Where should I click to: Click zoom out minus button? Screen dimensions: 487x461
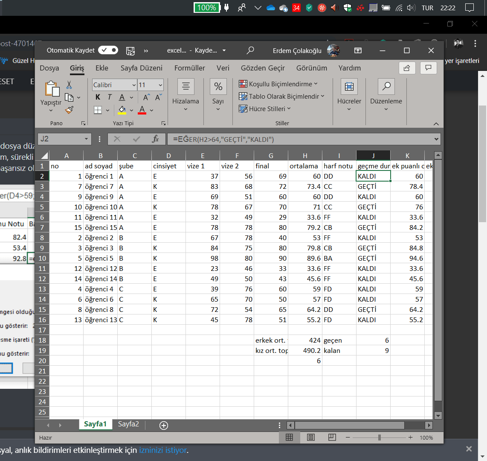click(x=348, y=438)
